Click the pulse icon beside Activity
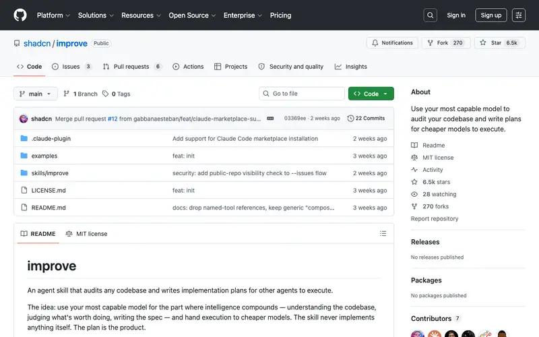Screen dimensions: 539x337 414,170
